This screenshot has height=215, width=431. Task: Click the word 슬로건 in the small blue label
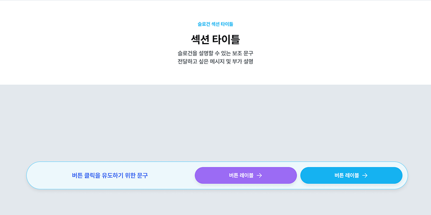click(x=204, y=24)
